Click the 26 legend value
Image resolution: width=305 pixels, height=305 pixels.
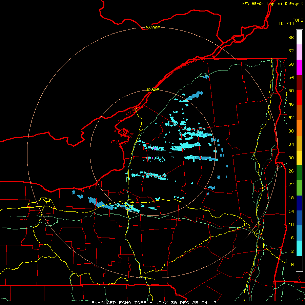[x=291, y=171]
